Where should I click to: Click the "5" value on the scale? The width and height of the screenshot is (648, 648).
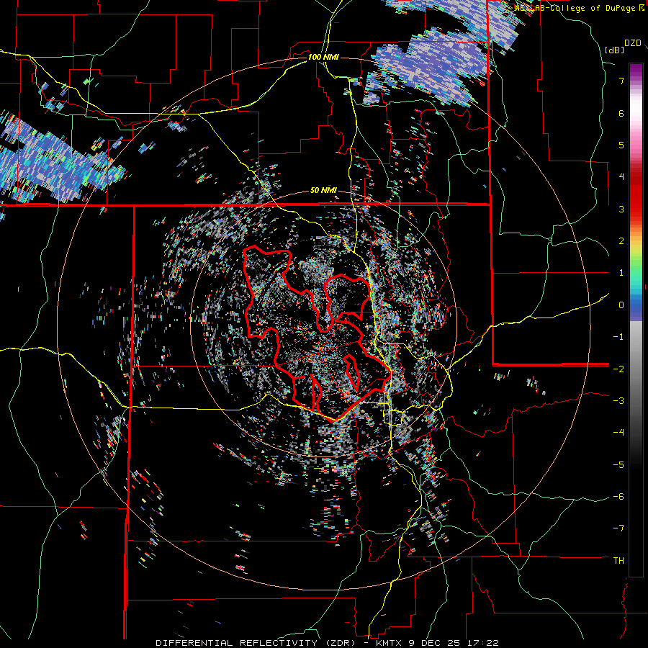tap(621, 145)
